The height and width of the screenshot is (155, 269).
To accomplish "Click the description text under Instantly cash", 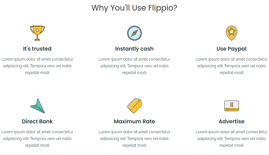I will click(x=134, y=66).
